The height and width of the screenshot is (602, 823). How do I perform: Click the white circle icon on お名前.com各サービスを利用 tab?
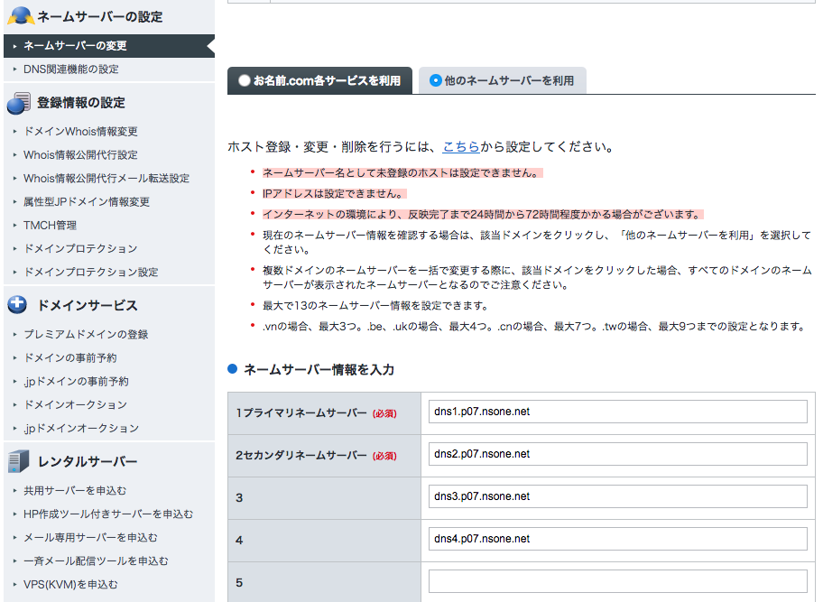point(243,79)
